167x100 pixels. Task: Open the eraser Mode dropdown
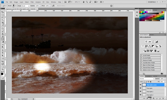coord(26,6)
